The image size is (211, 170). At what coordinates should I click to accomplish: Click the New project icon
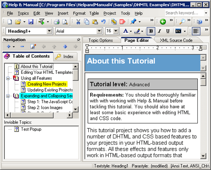(x=10, y=22)
